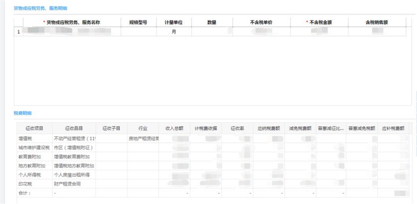Click the 税费明细 section title
This screenshot has width=417, height=204.
point(23,113)
